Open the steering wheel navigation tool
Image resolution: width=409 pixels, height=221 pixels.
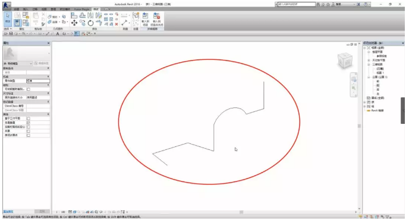click(354, 79)
